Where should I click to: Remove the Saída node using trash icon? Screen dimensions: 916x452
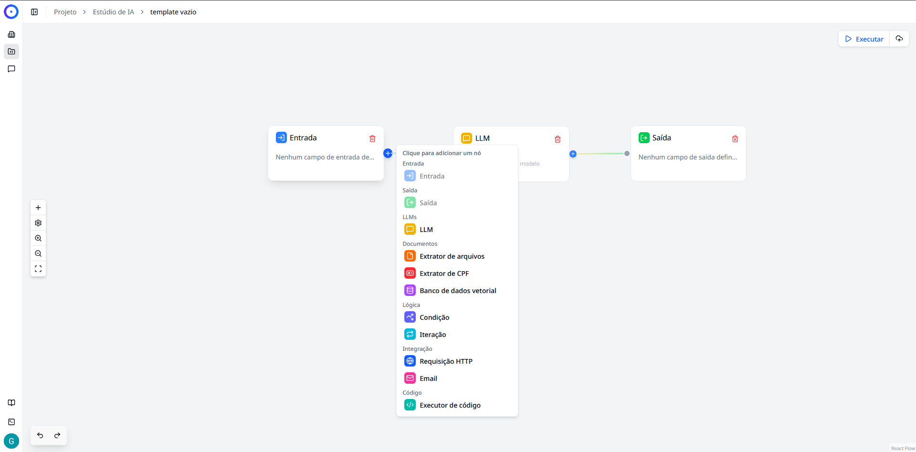[x=735, y=139]
